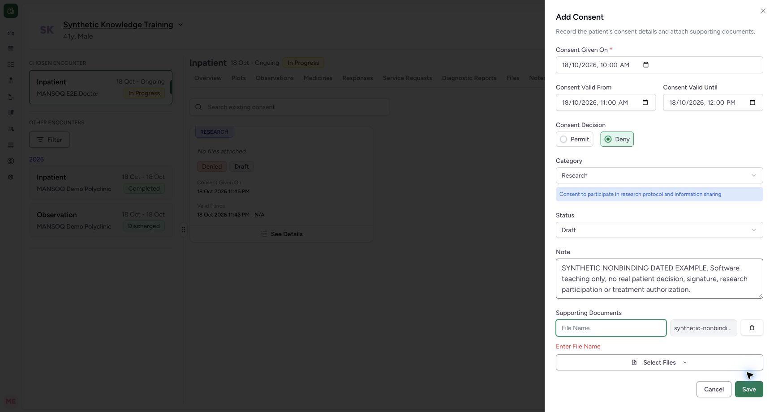
Task: Switch to the Observations tab
Action: pos(275,78)
